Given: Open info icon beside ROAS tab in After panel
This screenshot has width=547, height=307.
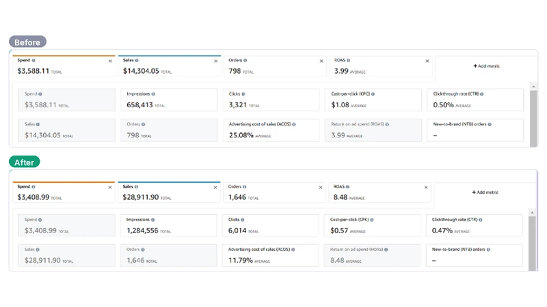Looking at the screenshot, I should coord(347,187).
